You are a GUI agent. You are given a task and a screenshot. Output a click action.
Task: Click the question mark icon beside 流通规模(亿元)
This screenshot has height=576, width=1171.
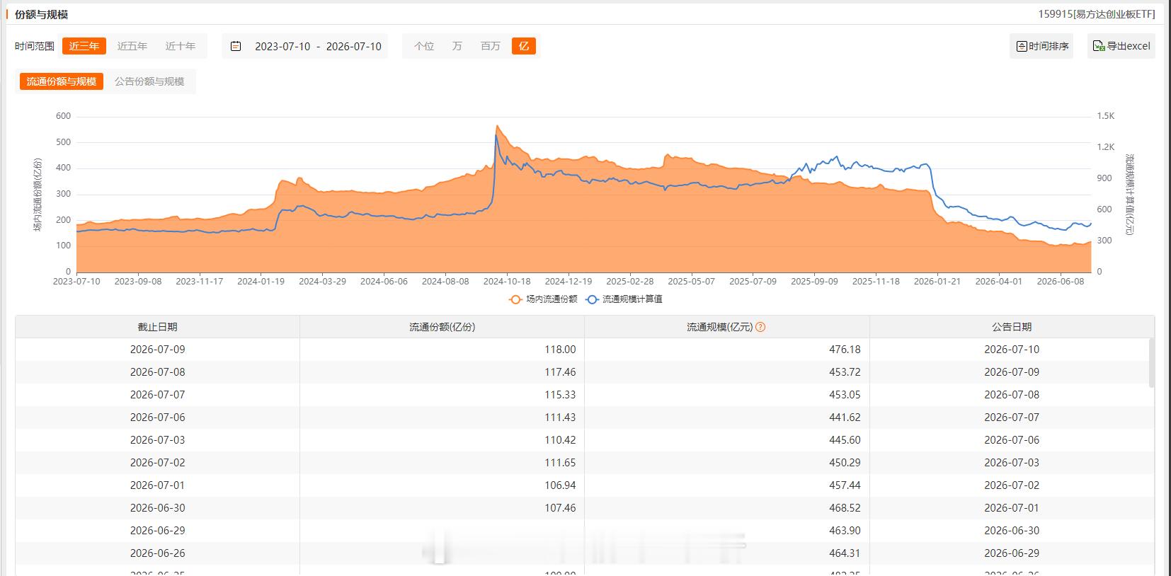(x=760, y=327)
